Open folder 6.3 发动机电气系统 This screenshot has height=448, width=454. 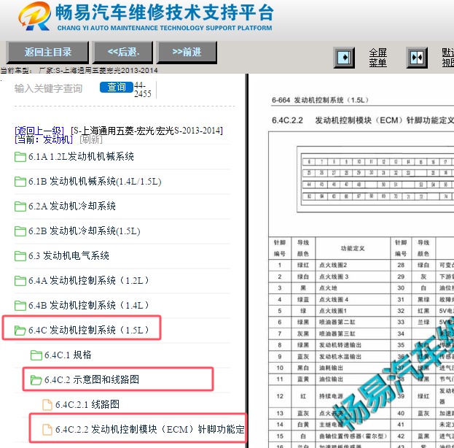(69, 256)
